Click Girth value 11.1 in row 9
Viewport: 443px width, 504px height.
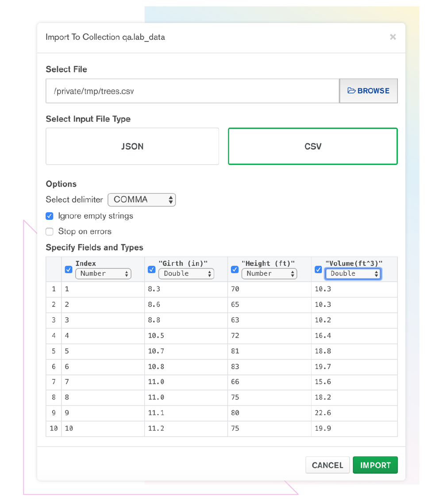point(156,413)
